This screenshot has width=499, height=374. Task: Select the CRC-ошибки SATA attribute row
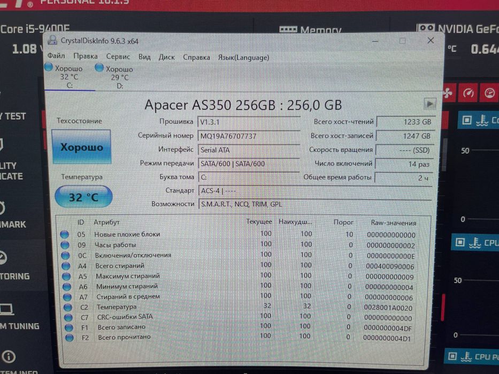[x=238, y=317]
